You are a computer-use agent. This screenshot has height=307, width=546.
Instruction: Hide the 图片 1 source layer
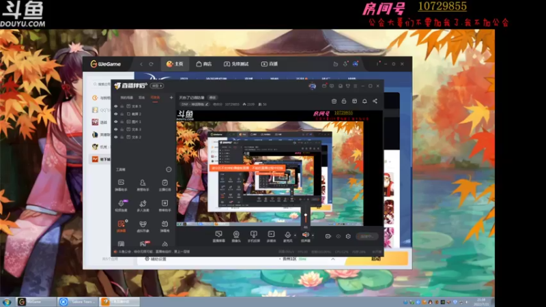(x=116, y=122)
